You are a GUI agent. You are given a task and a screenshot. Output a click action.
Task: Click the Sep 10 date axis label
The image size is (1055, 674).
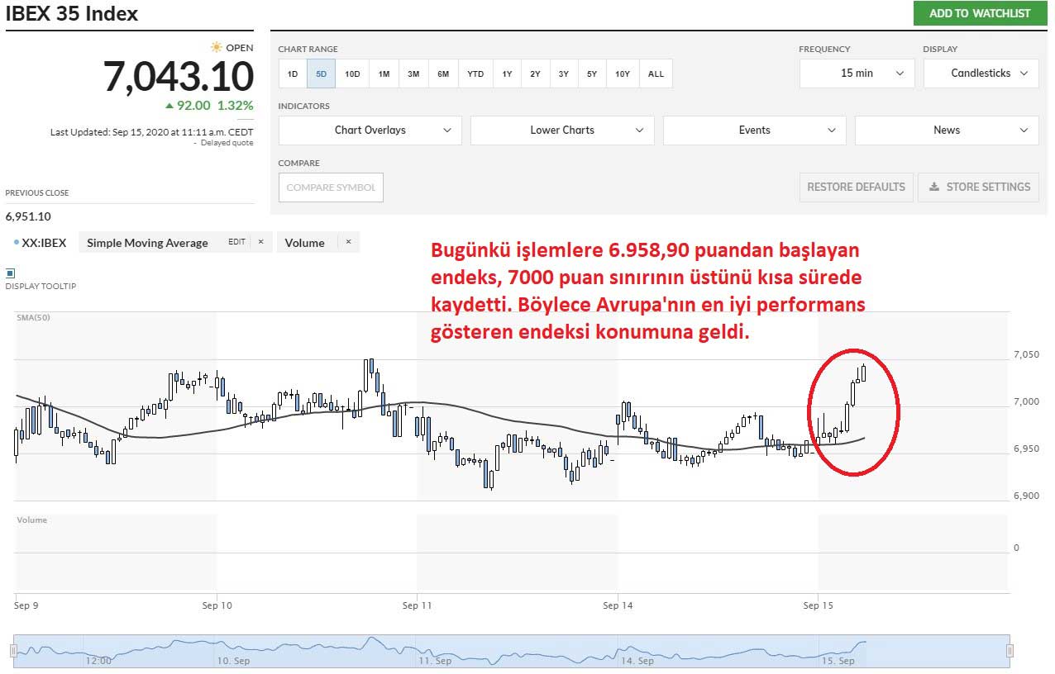pyautogui.click(x=217, y=605)
